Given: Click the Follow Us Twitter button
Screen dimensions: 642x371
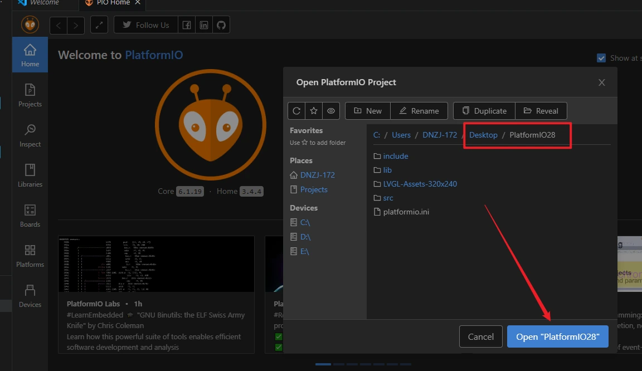Looking at the screenshot, I should pyautogui.click(x=146, y=25).
